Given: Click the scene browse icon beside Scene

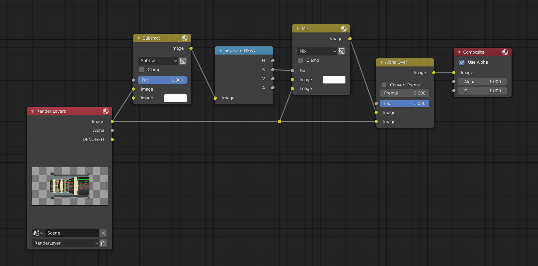Looking at the screenshot, I should tap(38, 233).
